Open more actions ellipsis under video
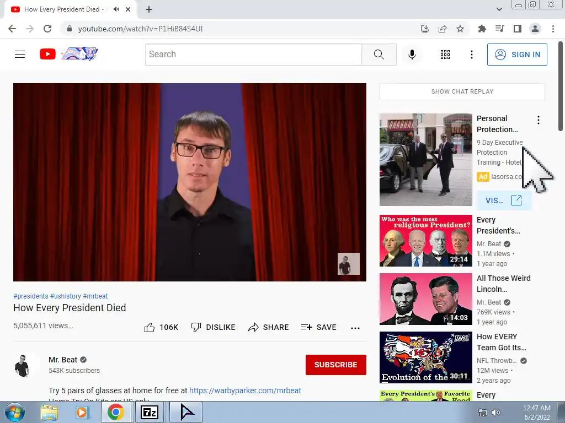The height and width of the screenshot is (423, 565). [355, 328]
